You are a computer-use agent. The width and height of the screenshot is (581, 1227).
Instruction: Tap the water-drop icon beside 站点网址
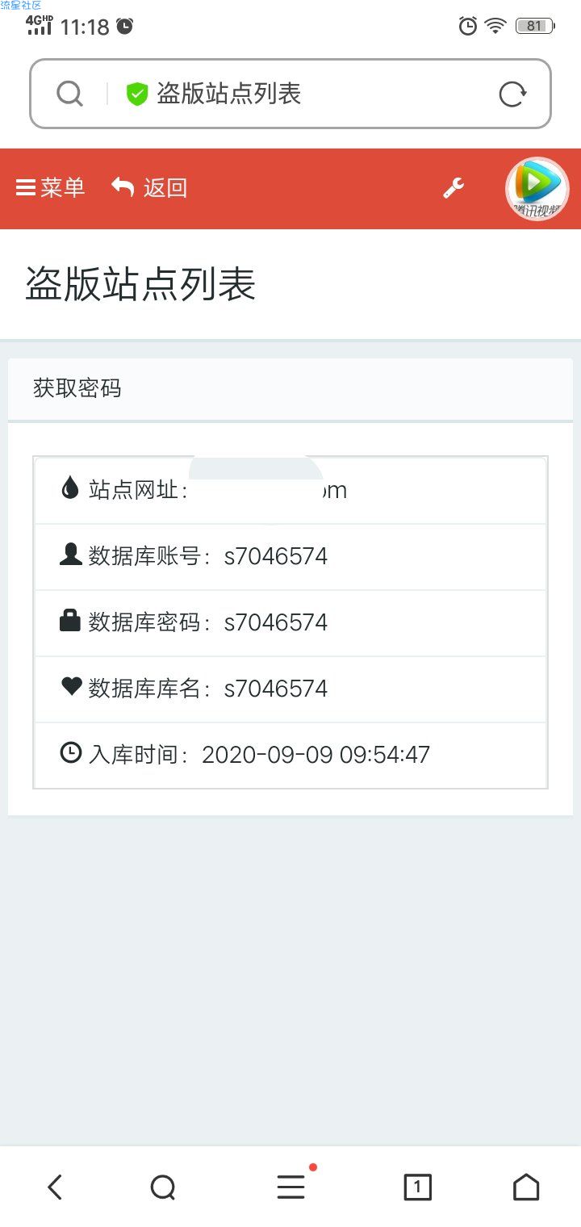pyautogui.click(x=70, y=488)
